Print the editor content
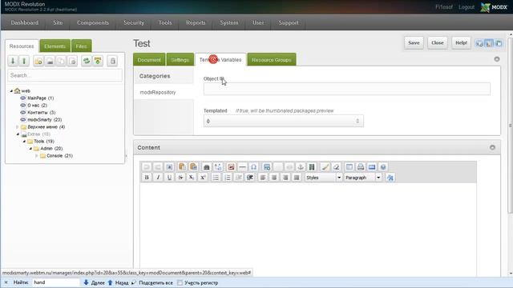Image resolution: width=513 pixels, height=288 pixels. (361, 167)
